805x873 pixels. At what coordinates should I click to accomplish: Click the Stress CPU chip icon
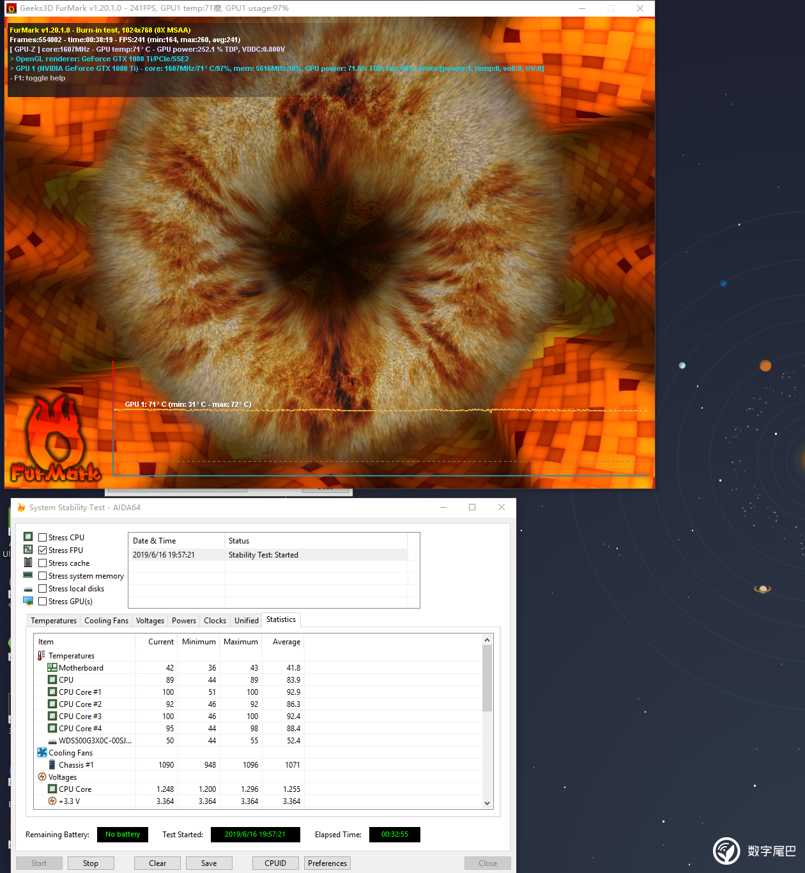click(x=28, y=536)
